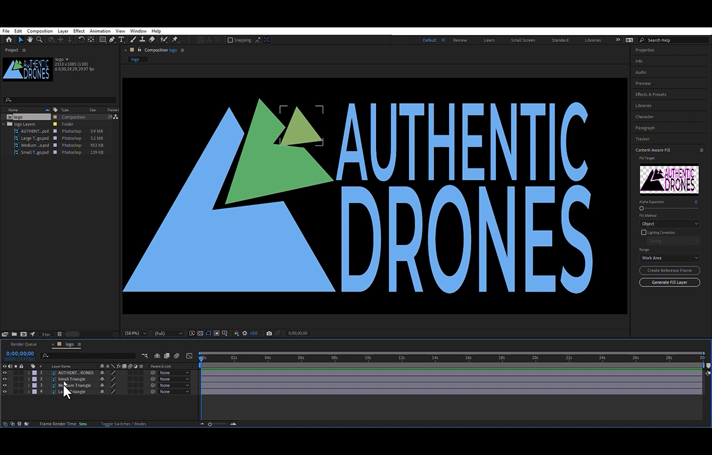Open the magnification ratio dropdown (58.9%)
The image size is (712, 455).
tap(135, 333)
